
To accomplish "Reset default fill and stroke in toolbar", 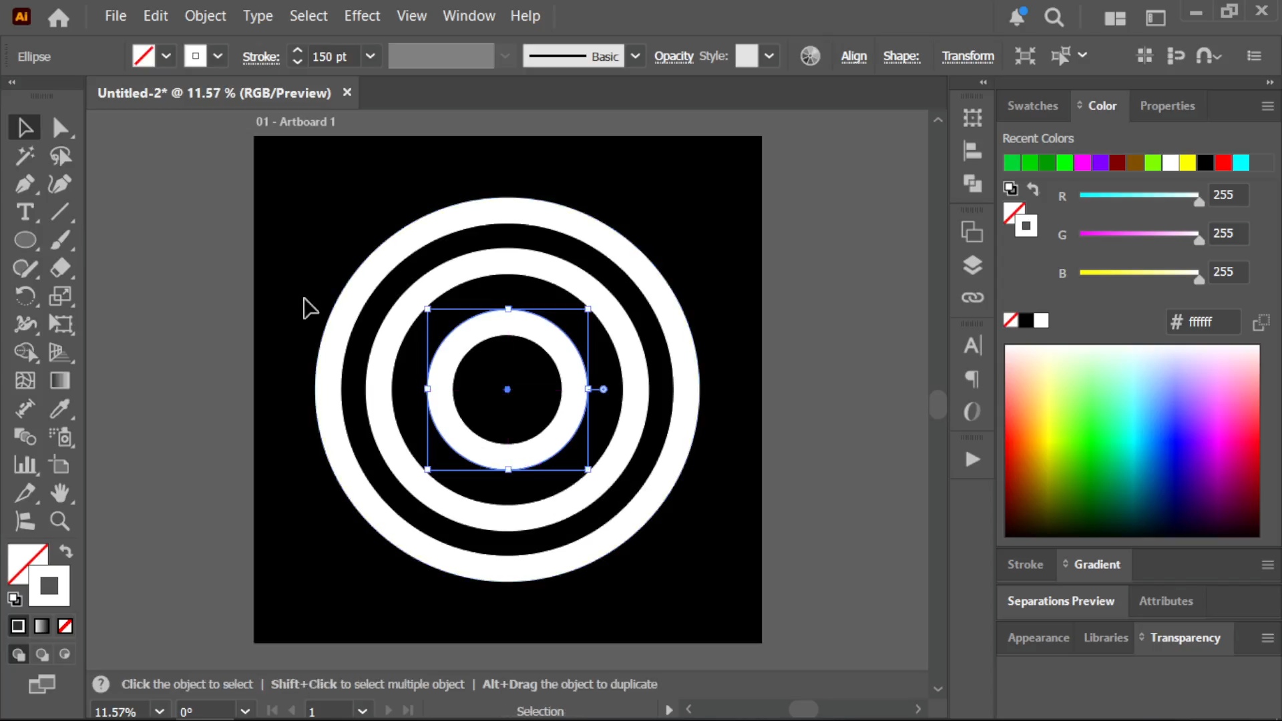I will 15,599.
